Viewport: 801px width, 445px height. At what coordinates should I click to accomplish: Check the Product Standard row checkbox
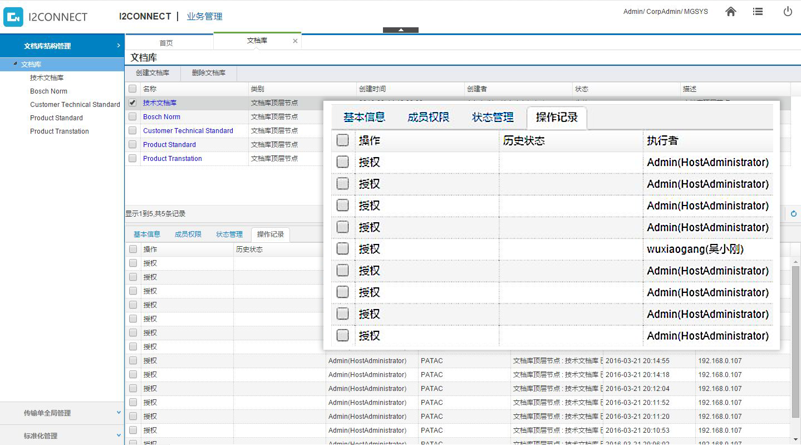[132, 144]
